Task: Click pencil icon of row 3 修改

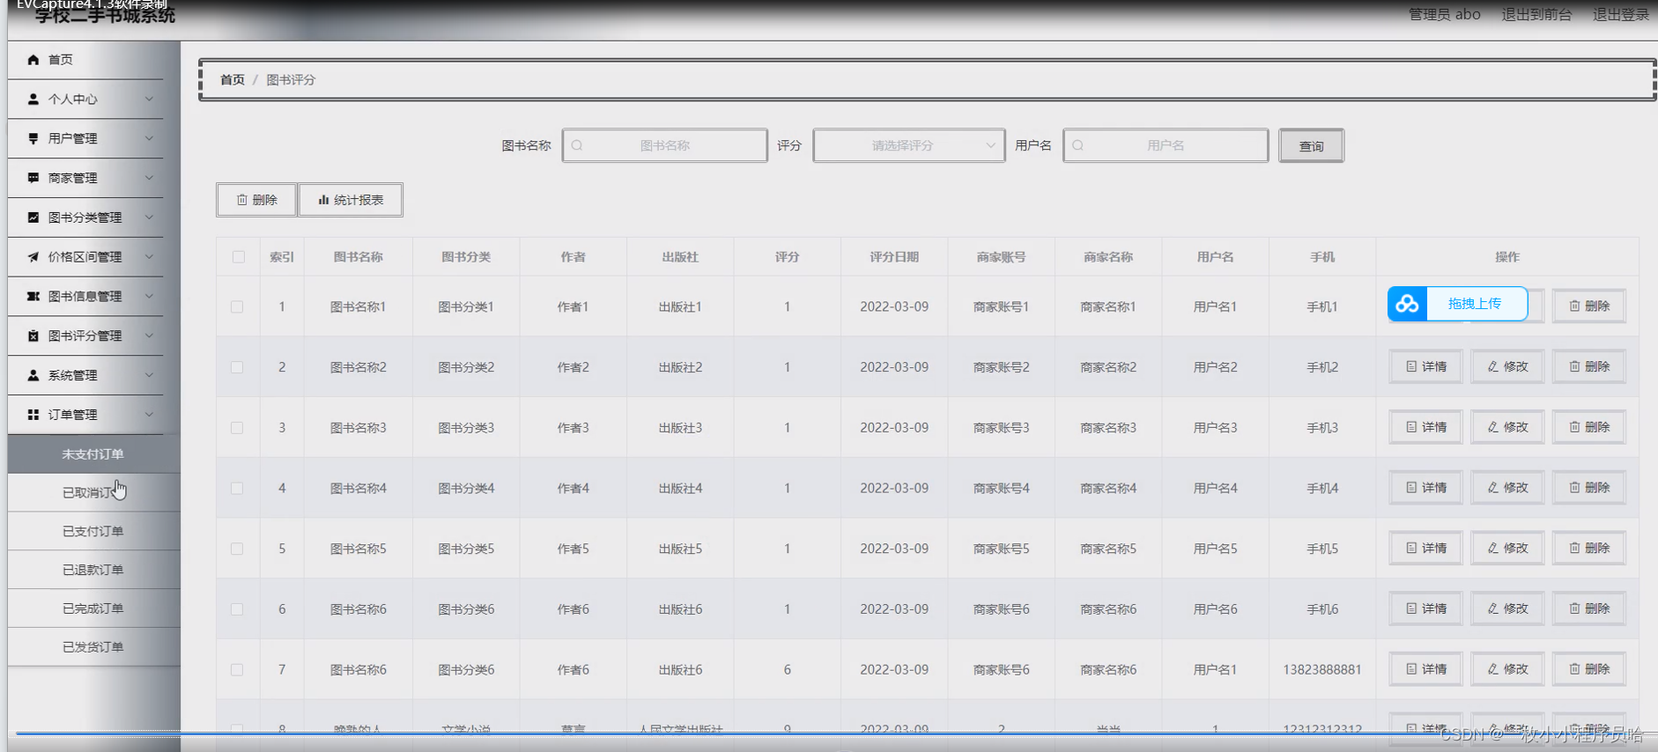Action: tap(1493, 427)
